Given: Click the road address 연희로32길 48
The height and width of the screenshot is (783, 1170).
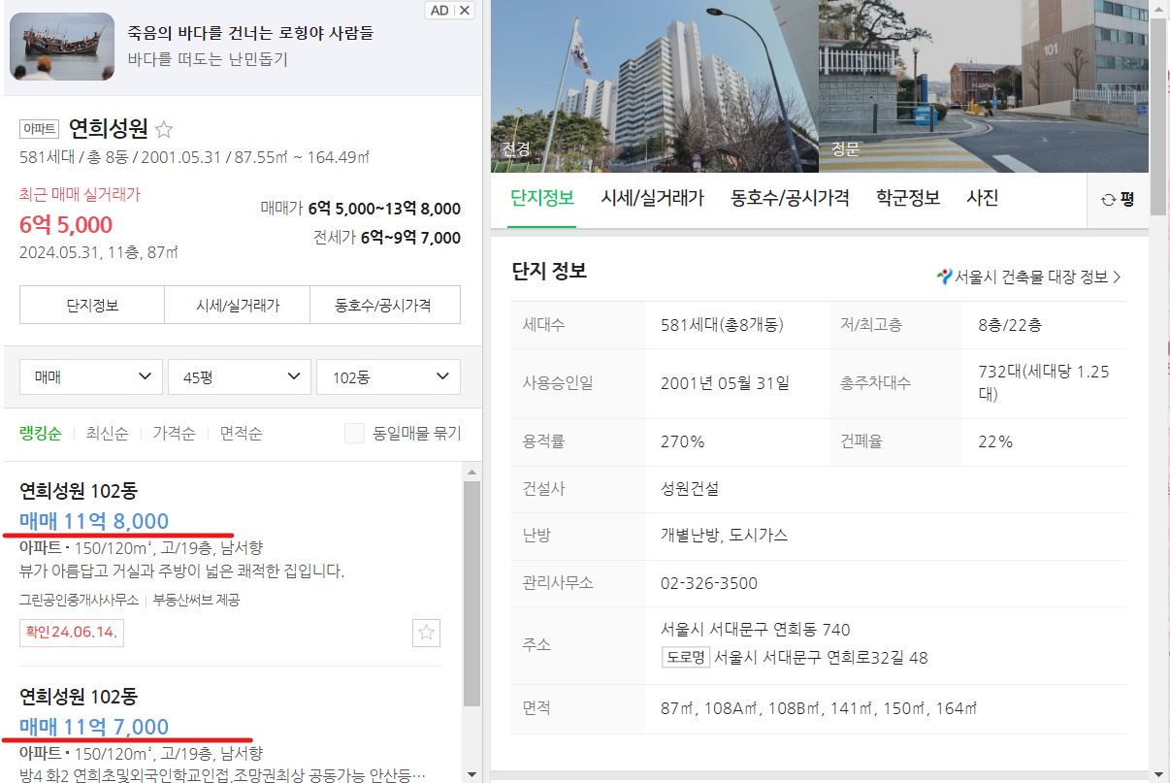Looking at the screenshot, I should (821, 657).
